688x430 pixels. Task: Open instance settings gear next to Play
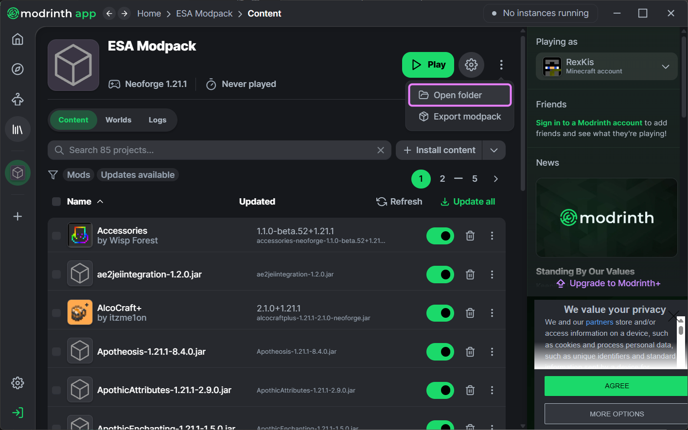(471, 65)
